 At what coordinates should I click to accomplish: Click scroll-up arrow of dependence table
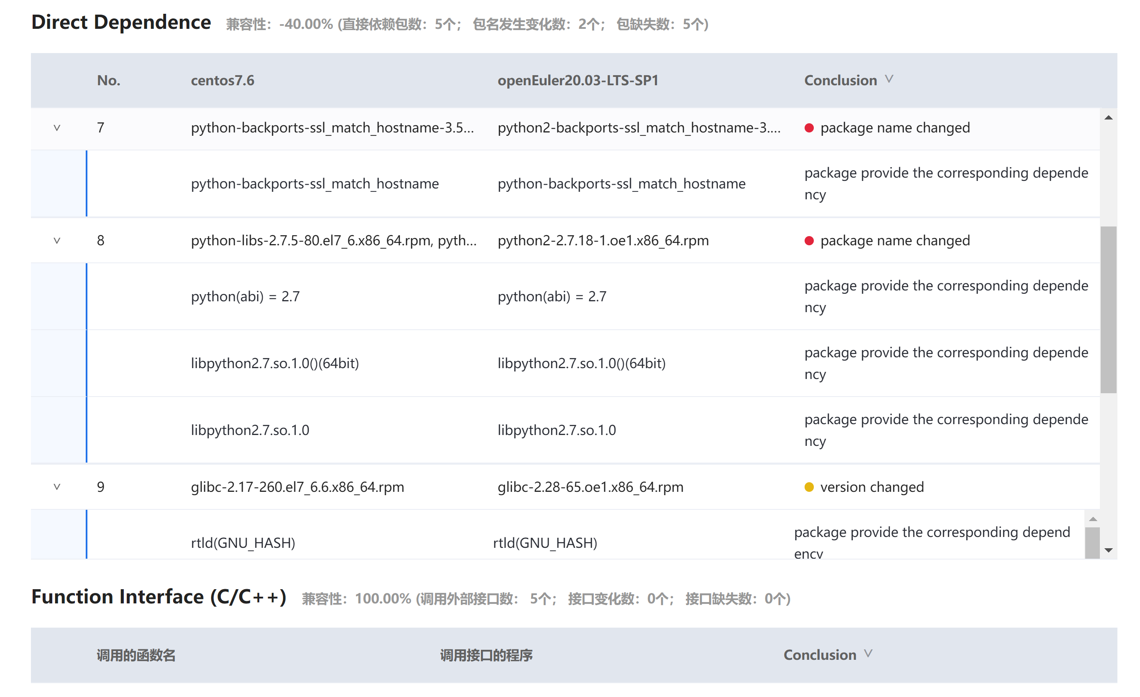tap(1108, 118)
